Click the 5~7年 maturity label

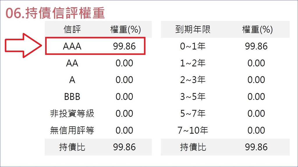pyautogui.click(x=193, y=113)
